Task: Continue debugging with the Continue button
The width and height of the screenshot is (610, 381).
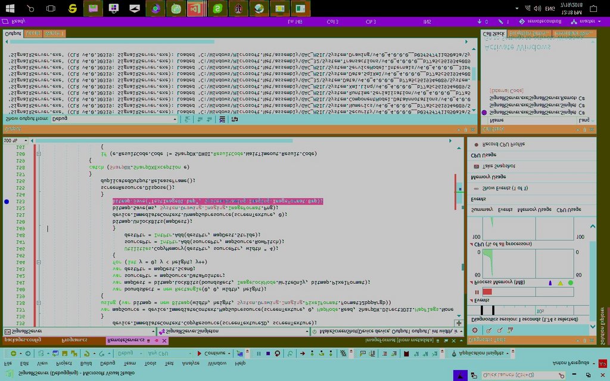Action: click(x=213, y=354)
